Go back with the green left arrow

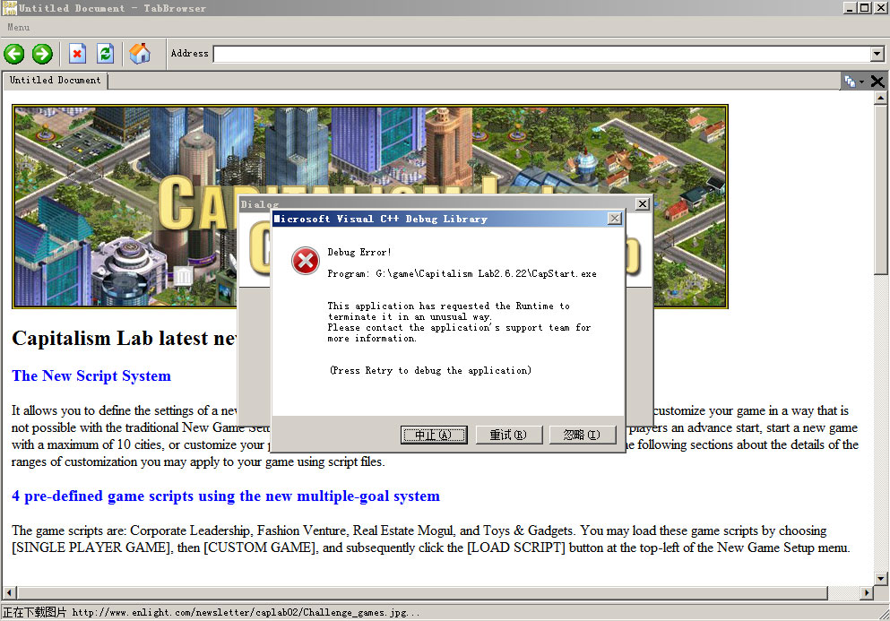click(14, 54)
